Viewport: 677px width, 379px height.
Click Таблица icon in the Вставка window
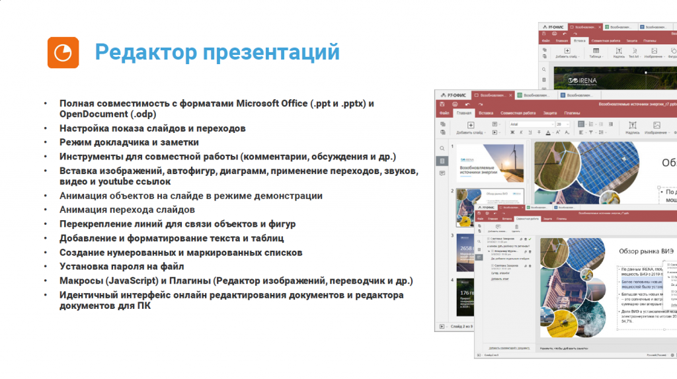coord(596,51)
